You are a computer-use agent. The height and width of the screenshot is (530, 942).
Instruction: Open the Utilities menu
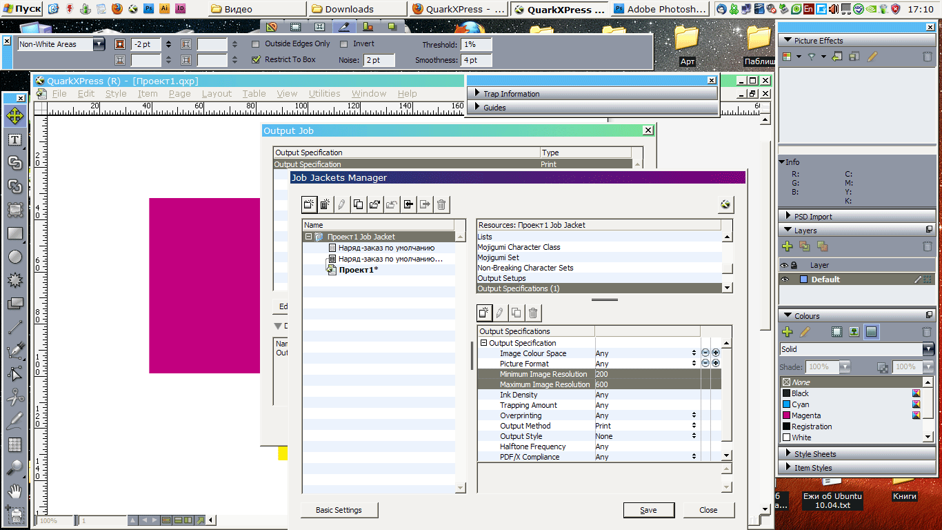point(324,93)
